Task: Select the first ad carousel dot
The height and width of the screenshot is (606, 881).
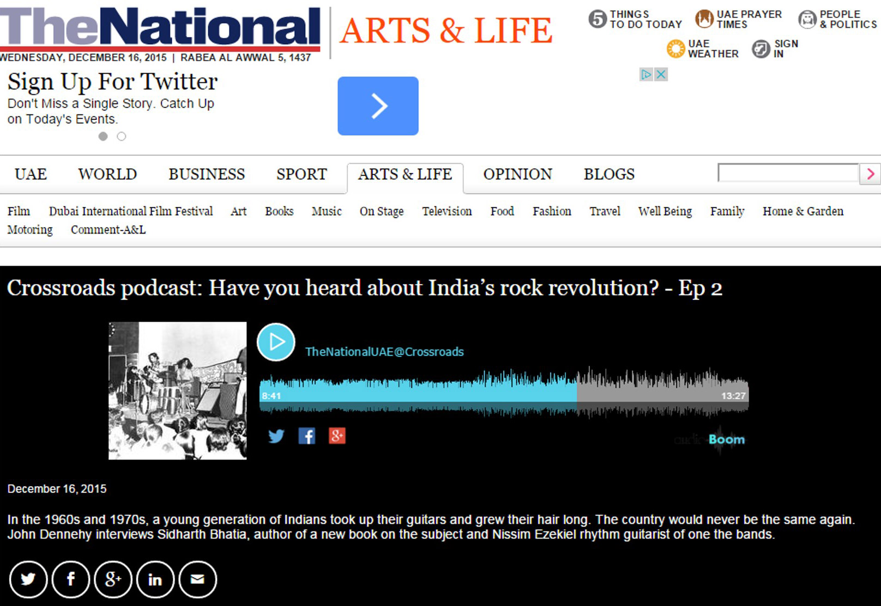Action: tap(103, 137)
